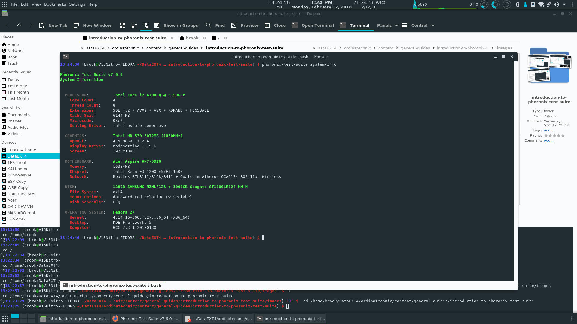Close the introduction-to-phoronix-test-suite tab
Viewport: 577px width, 324px height.
click(x=172, y=38)
